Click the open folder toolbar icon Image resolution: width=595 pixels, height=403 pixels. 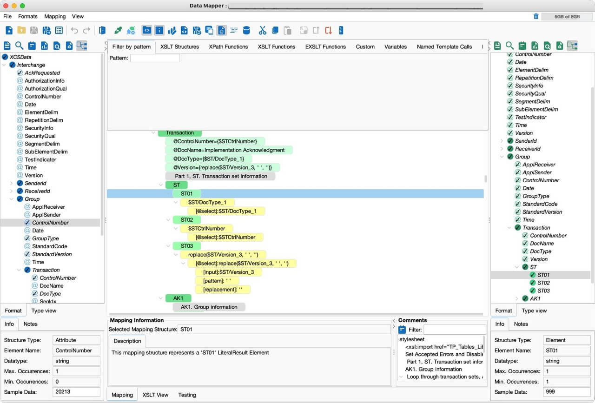pos(21,30)
